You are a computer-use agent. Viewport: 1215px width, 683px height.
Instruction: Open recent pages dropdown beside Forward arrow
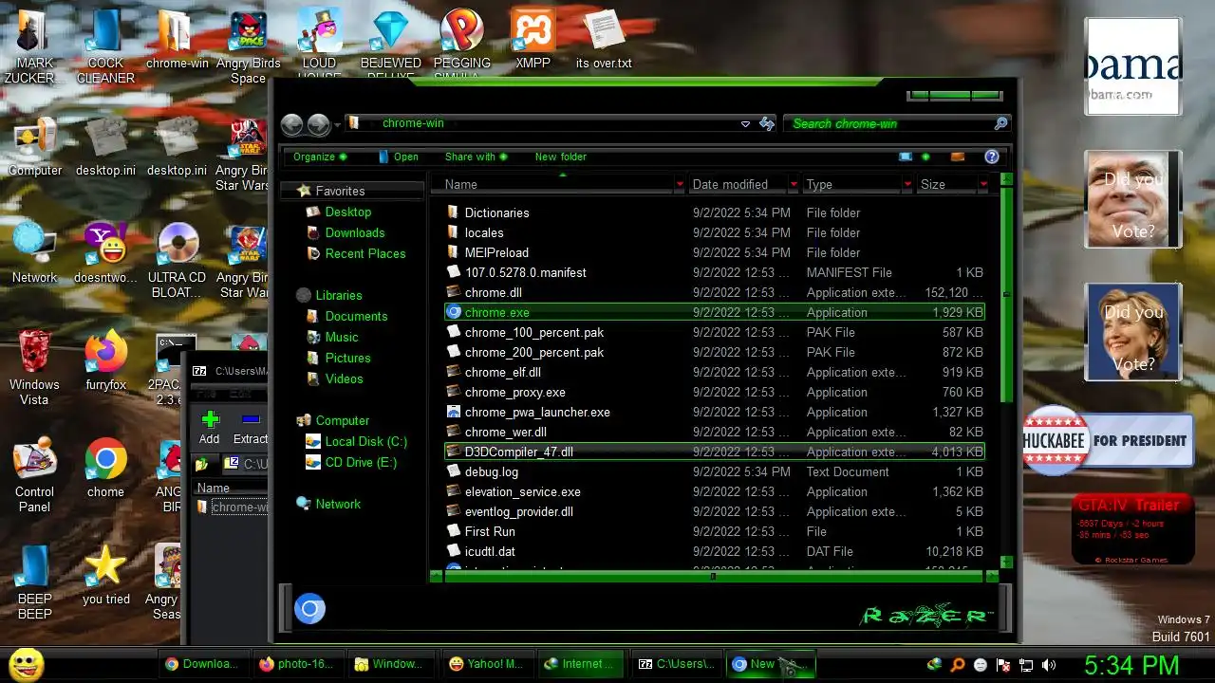(335, 125)
